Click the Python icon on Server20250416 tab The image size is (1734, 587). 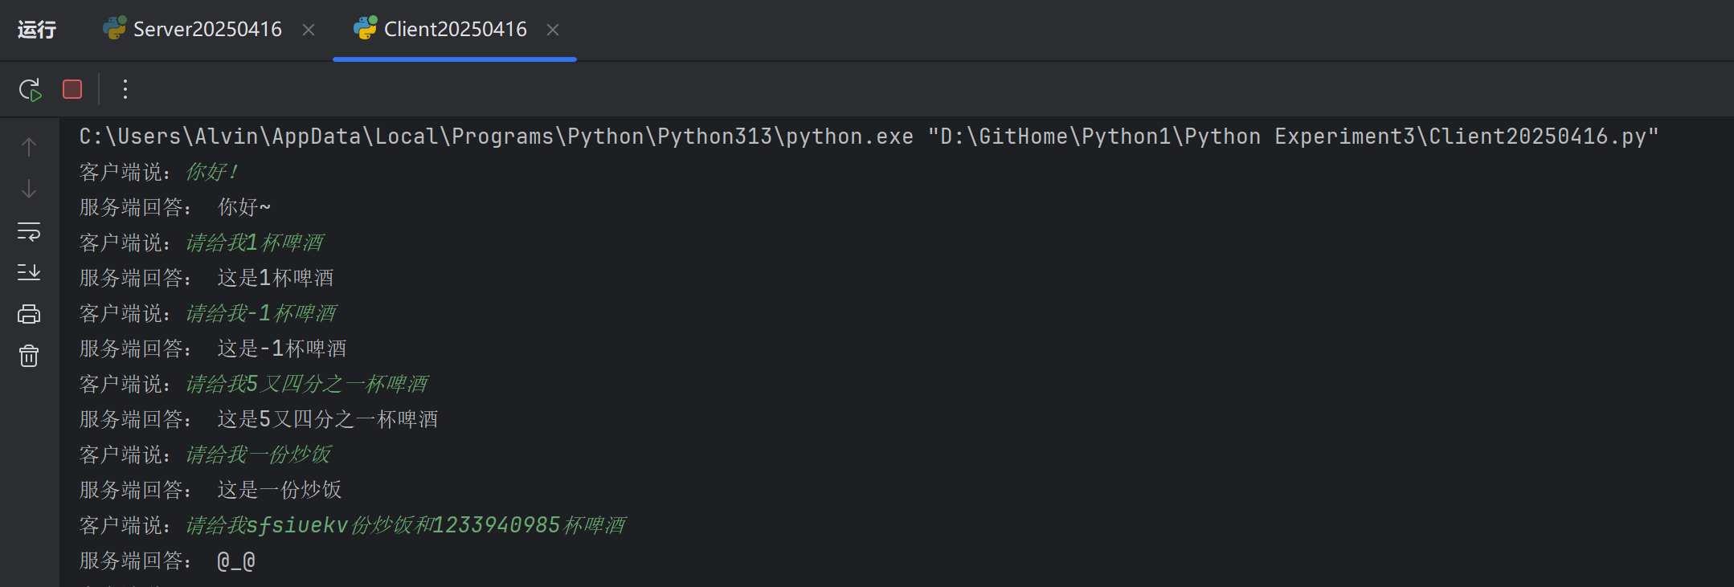(x=114, y=28)
